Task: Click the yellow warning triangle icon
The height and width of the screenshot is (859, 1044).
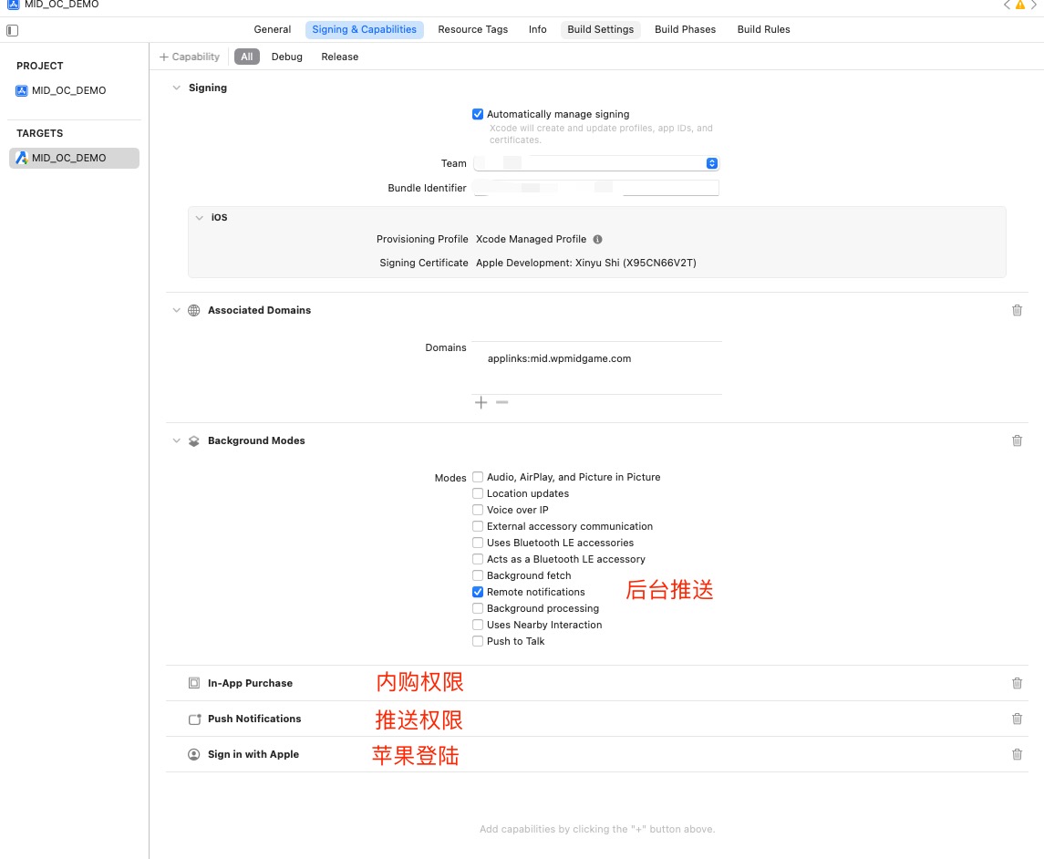Action: 1019,5
